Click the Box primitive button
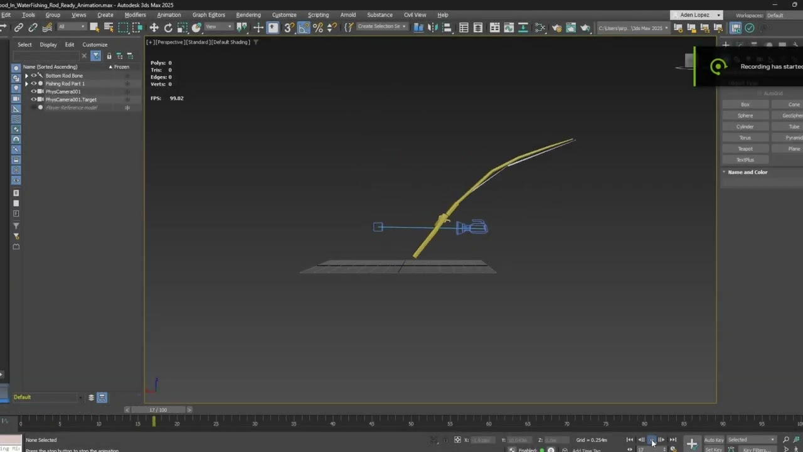 [745, 104]
